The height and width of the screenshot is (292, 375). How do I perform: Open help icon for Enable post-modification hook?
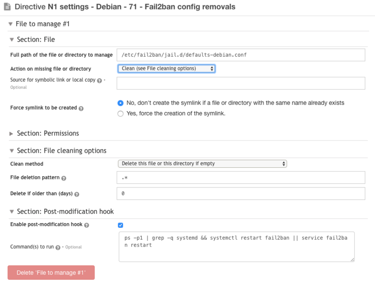[x=87, y=225]
